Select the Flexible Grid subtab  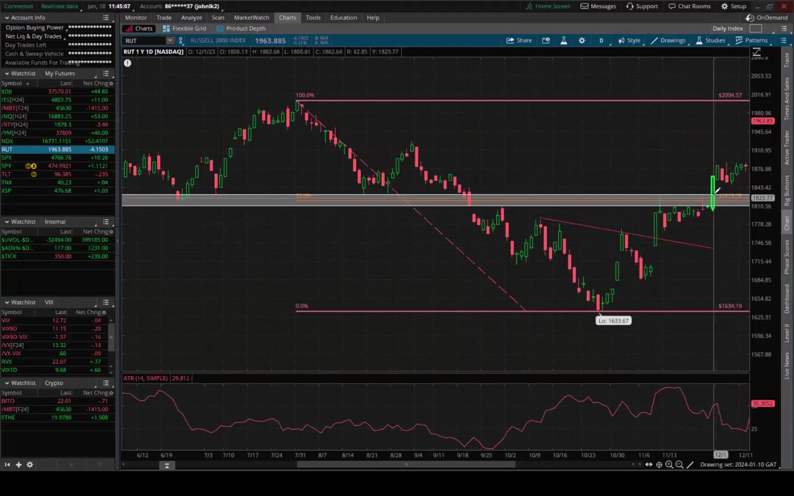(185, 28)
